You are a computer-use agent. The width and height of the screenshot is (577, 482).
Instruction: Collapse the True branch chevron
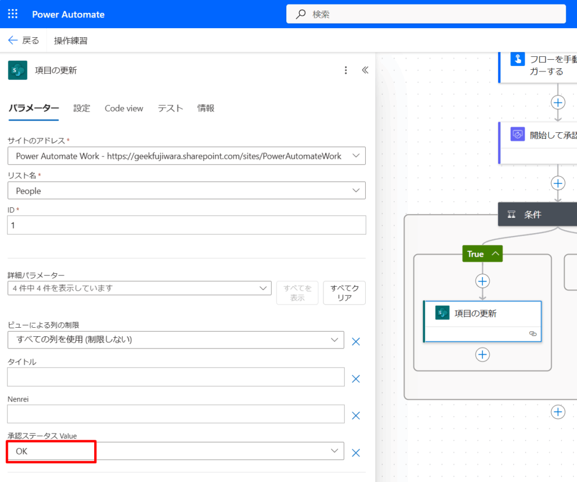[x=495, y=253]
